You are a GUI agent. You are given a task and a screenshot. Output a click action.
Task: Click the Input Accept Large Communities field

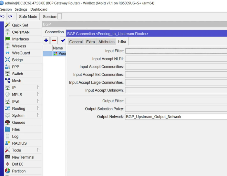click(176, 82)
